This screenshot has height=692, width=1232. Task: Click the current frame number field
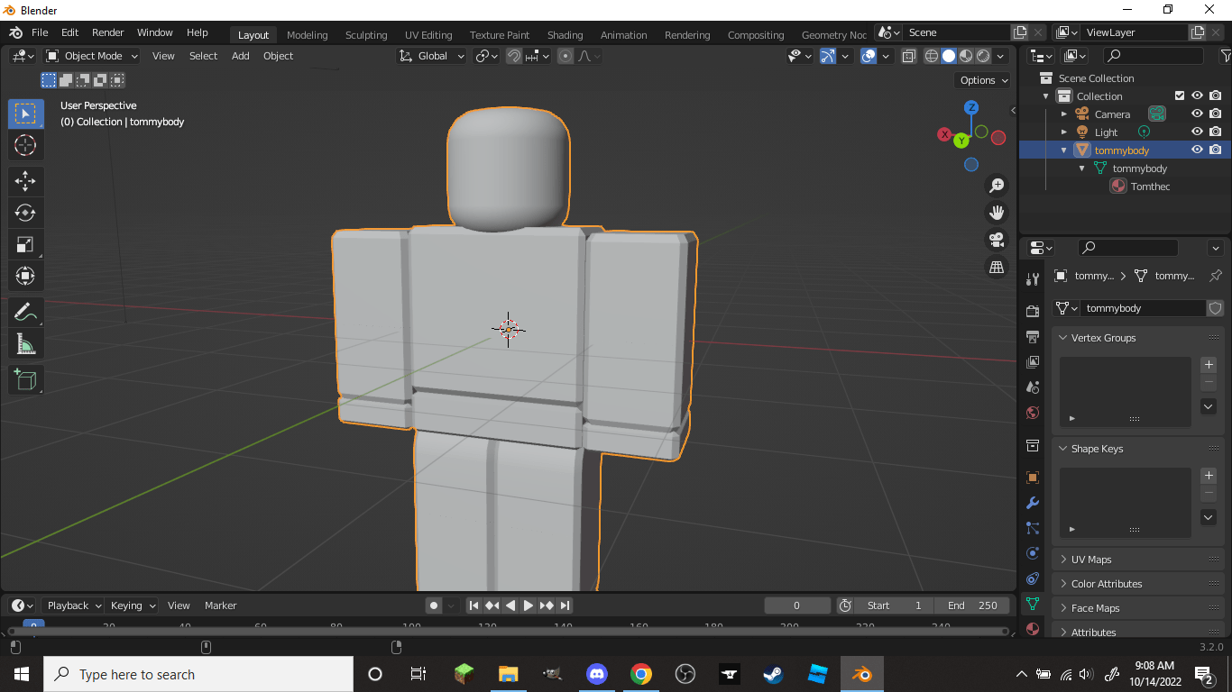797,605
